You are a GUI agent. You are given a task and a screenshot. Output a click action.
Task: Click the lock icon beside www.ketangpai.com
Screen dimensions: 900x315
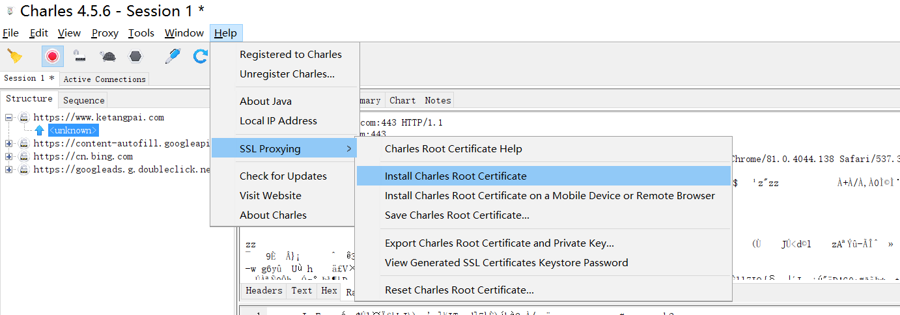pos(23,118)
